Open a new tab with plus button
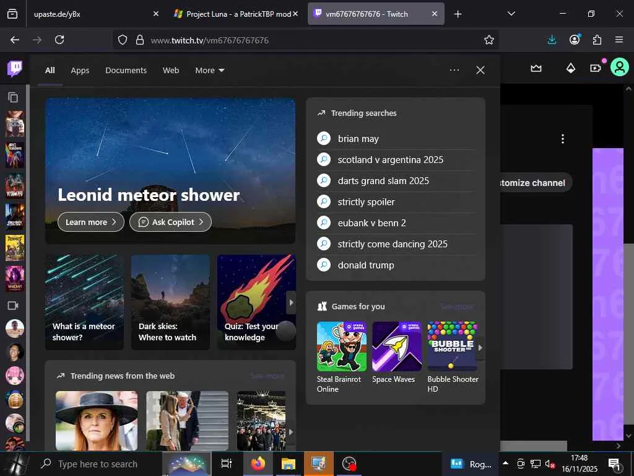The width and height of the screenshot is (634, 476). 458,14
